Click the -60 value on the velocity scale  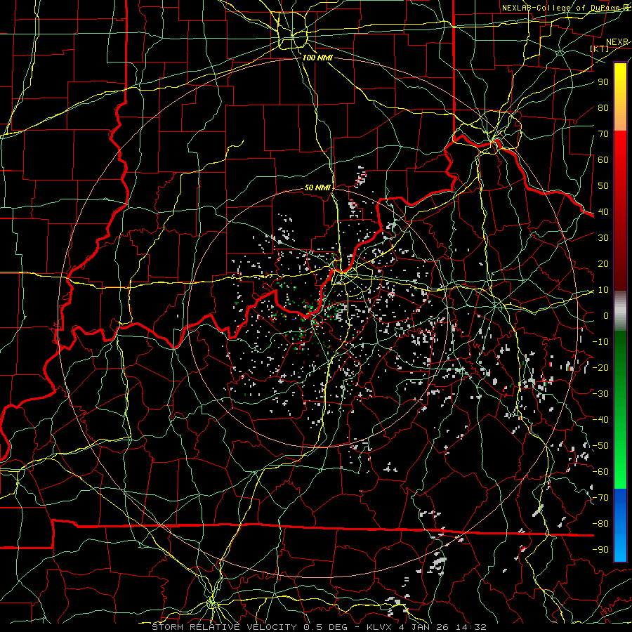click(600, 472)
